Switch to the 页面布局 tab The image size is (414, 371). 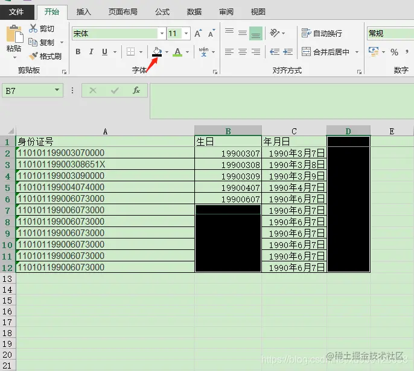tap(123, 12)
